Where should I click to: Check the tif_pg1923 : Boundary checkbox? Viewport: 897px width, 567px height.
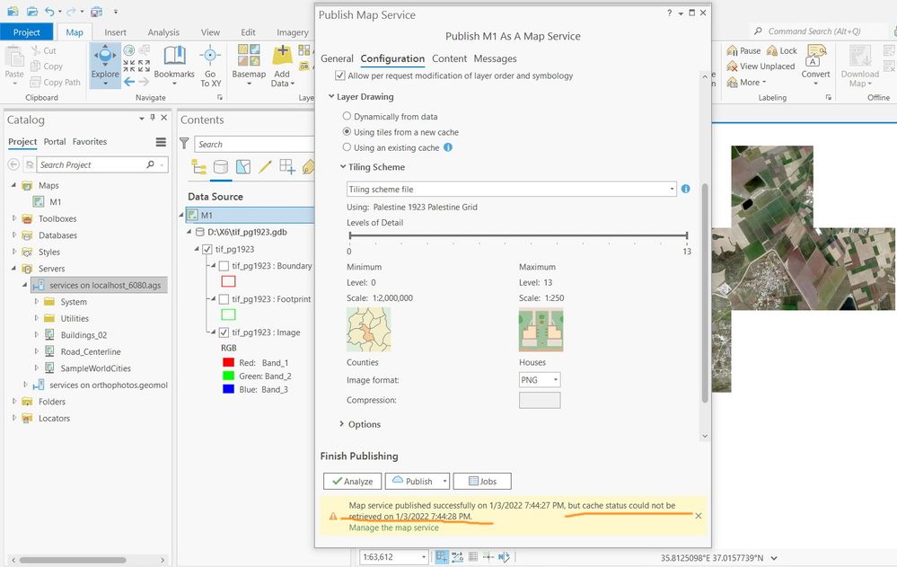[224, 266]
